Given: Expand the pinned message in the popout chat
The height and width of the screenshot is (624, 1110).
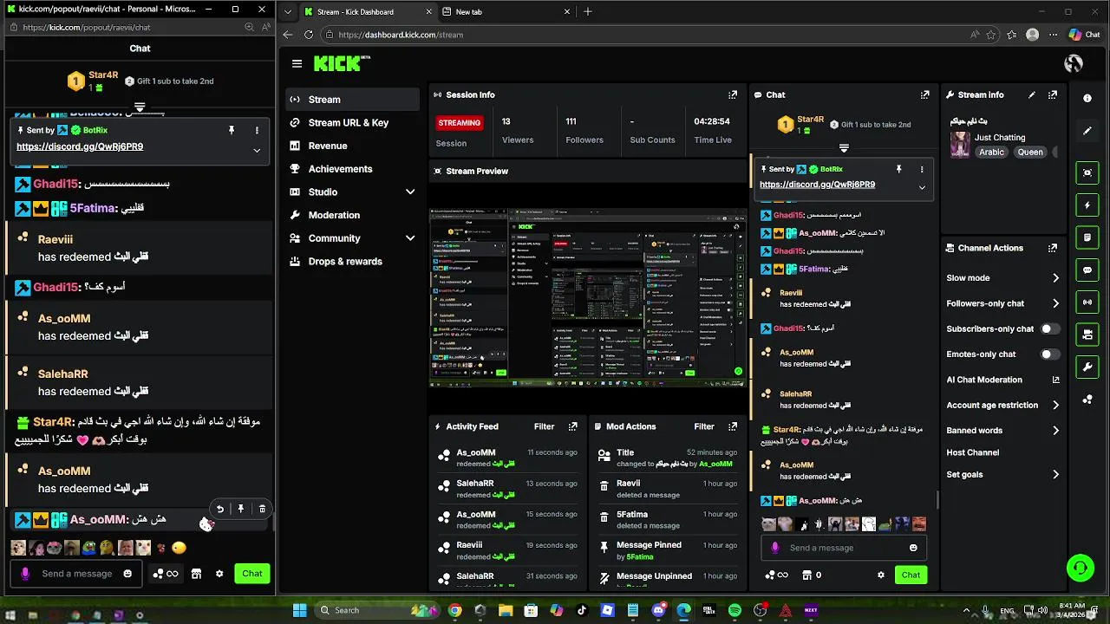Looking at the screenshot, I should click(x=257, y=150).
